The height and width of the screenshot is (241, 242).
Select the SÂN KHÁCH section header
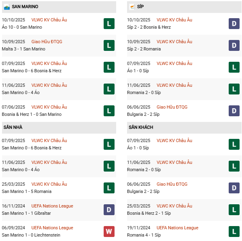click(141, 128)
